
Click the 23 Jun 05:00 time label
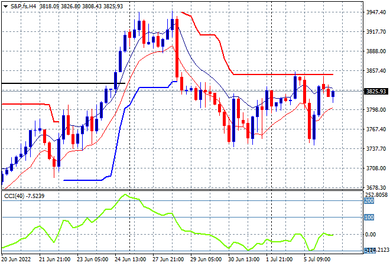click(x=92, y=259)
